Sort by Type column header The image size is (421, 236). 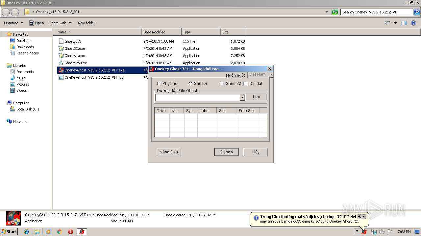coord(201,32)
